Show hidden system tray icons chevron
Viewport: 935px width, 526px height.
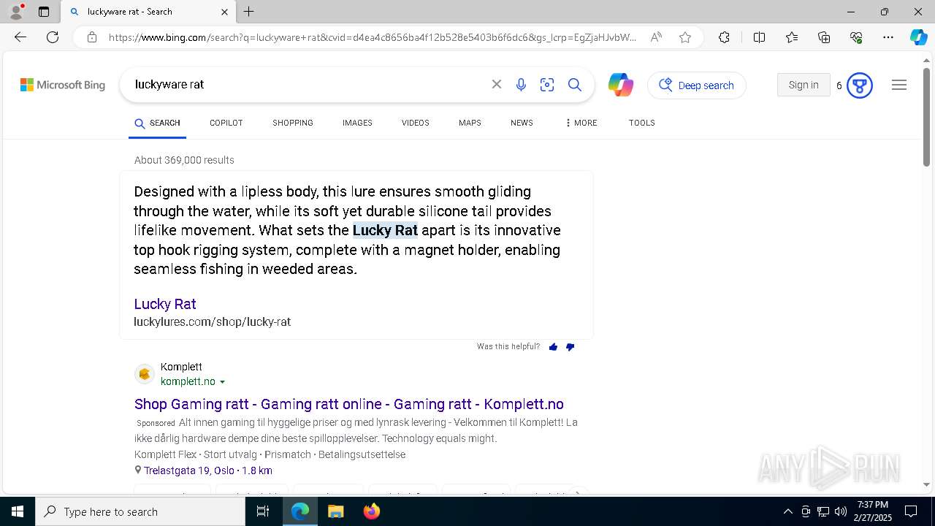tap(787, 511)
